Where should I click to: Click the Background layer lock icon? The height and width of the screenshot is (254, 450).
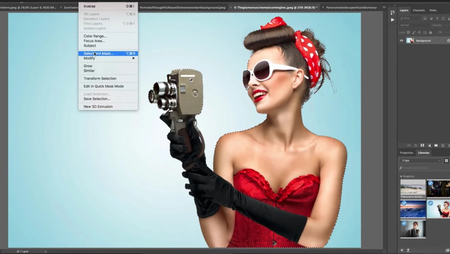click(x=448, y=41)
